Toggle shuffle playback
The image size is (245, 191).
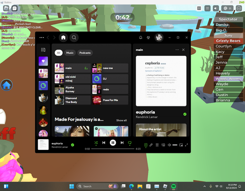(x=96, y=143)
